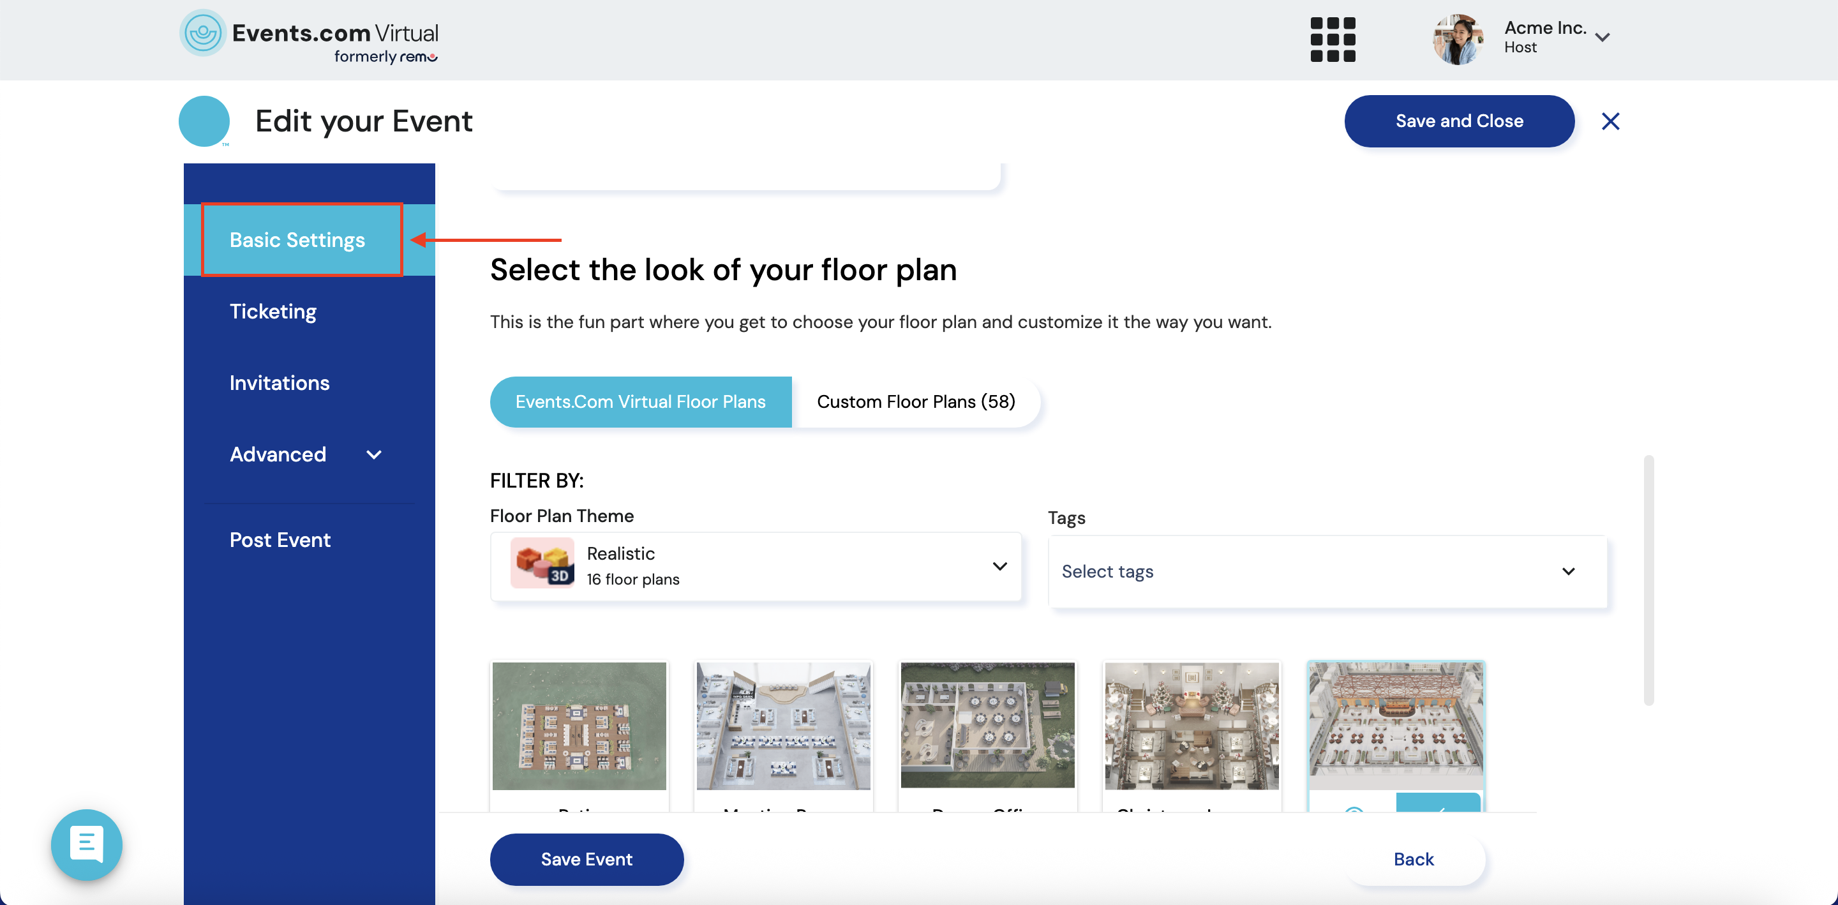Image resolution: width=1838 pixels, height=905 pixels.
Task: Open the chat support bubble icon
Action: (87, 844)
